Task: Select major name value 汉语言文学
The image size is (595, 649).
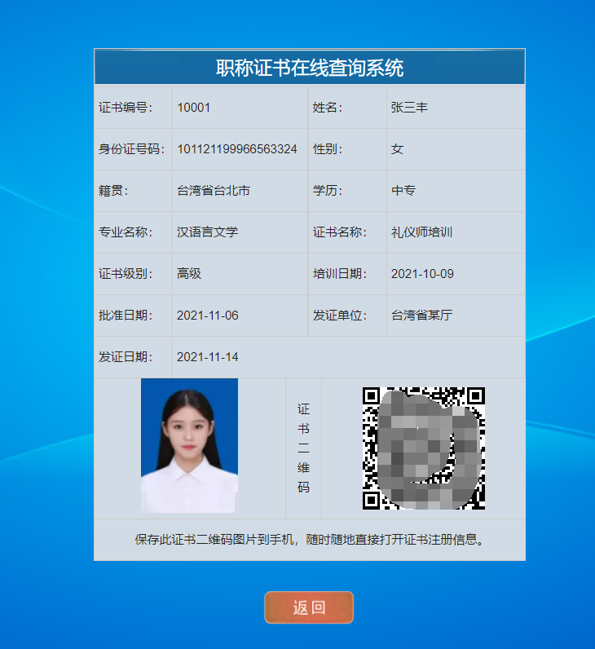Action: 207,232
